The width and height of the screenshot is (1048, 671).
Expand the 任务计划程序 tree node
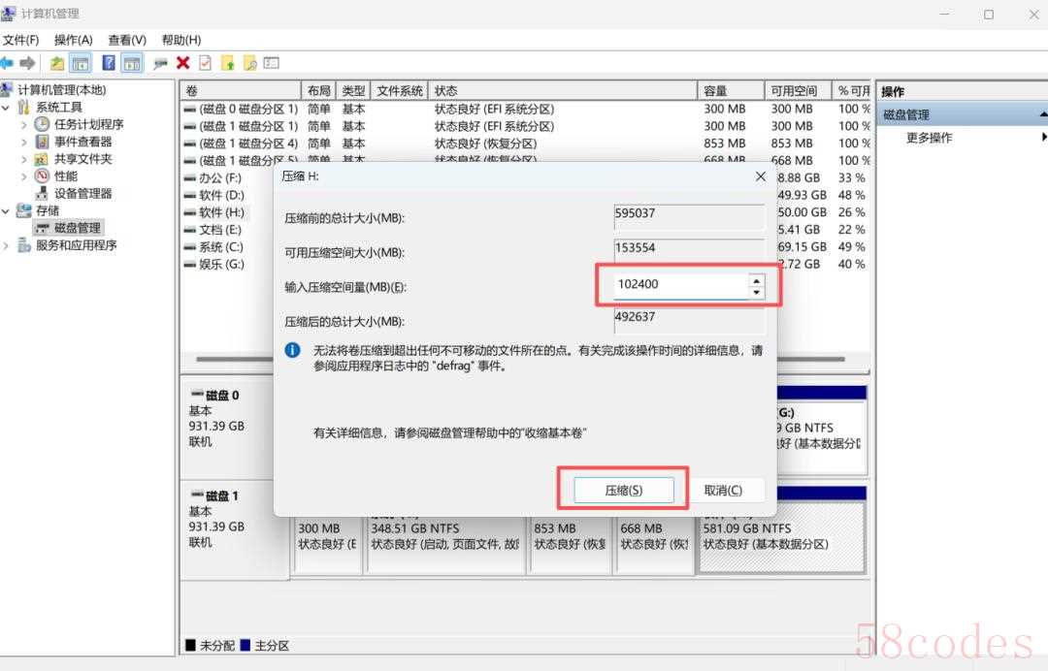point(24,124)
